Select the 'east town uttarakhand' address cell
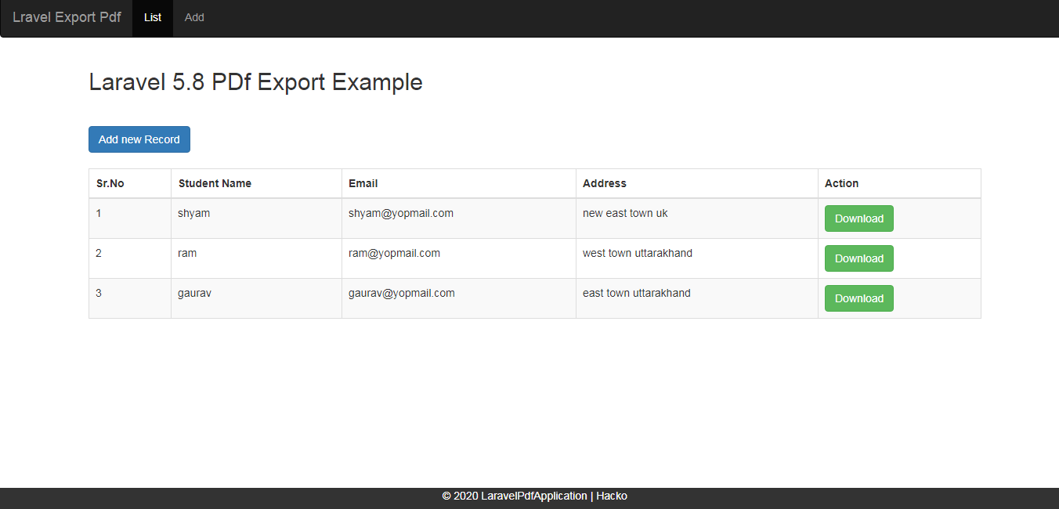1059x509 pixels. [x=637, y=293]
